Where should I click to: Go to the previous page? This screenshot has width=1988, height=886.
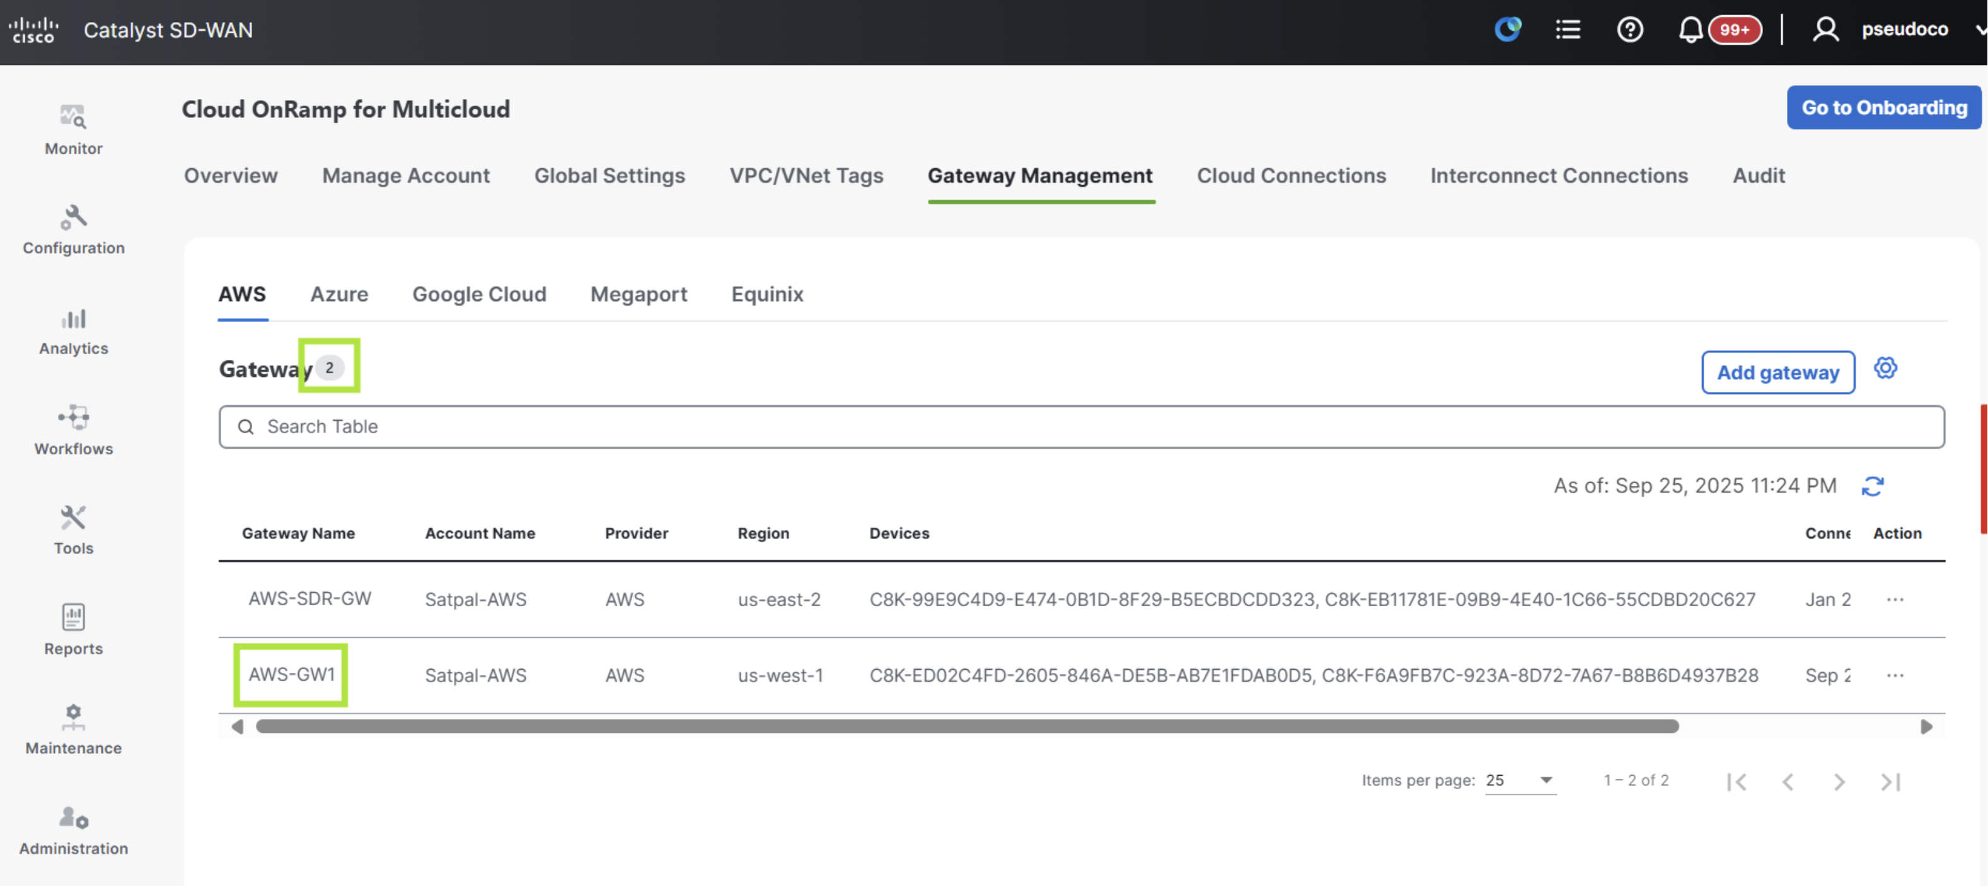coord(1788,782)
